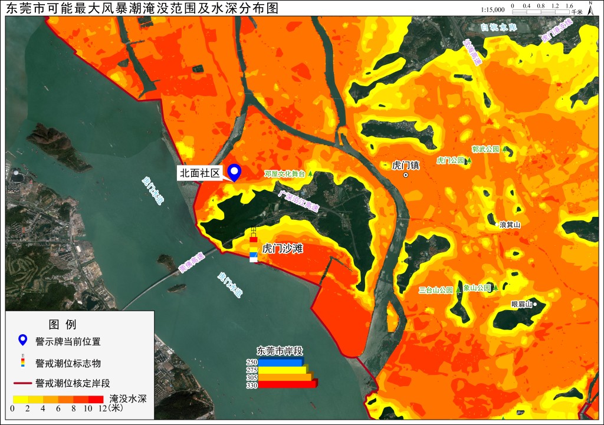Click the blue pin icon in the legend

23,340
